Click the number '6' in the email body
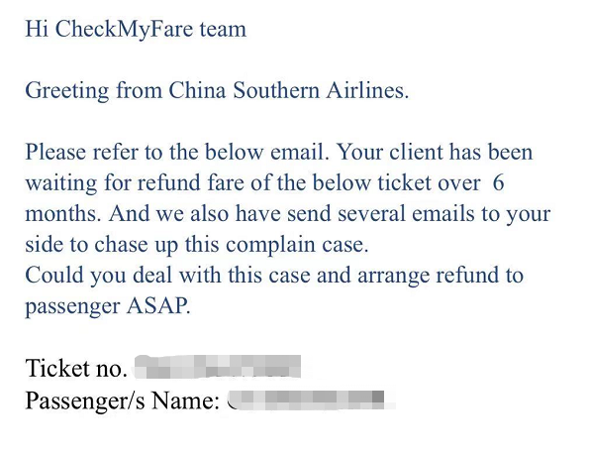This screenshot has width=589, height=457. click(x=499, y=182)
